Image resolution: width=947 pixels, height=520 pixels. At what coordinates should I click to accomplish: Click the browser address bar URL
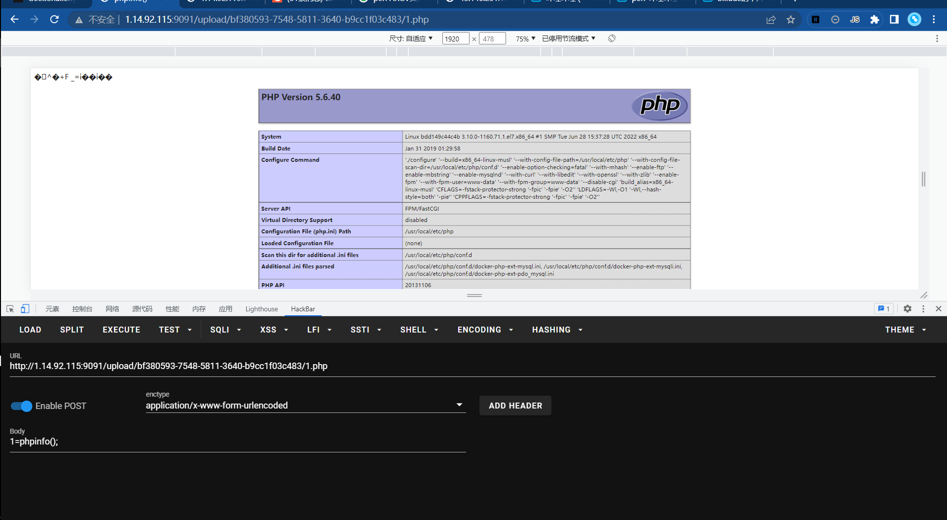point(277,19)
